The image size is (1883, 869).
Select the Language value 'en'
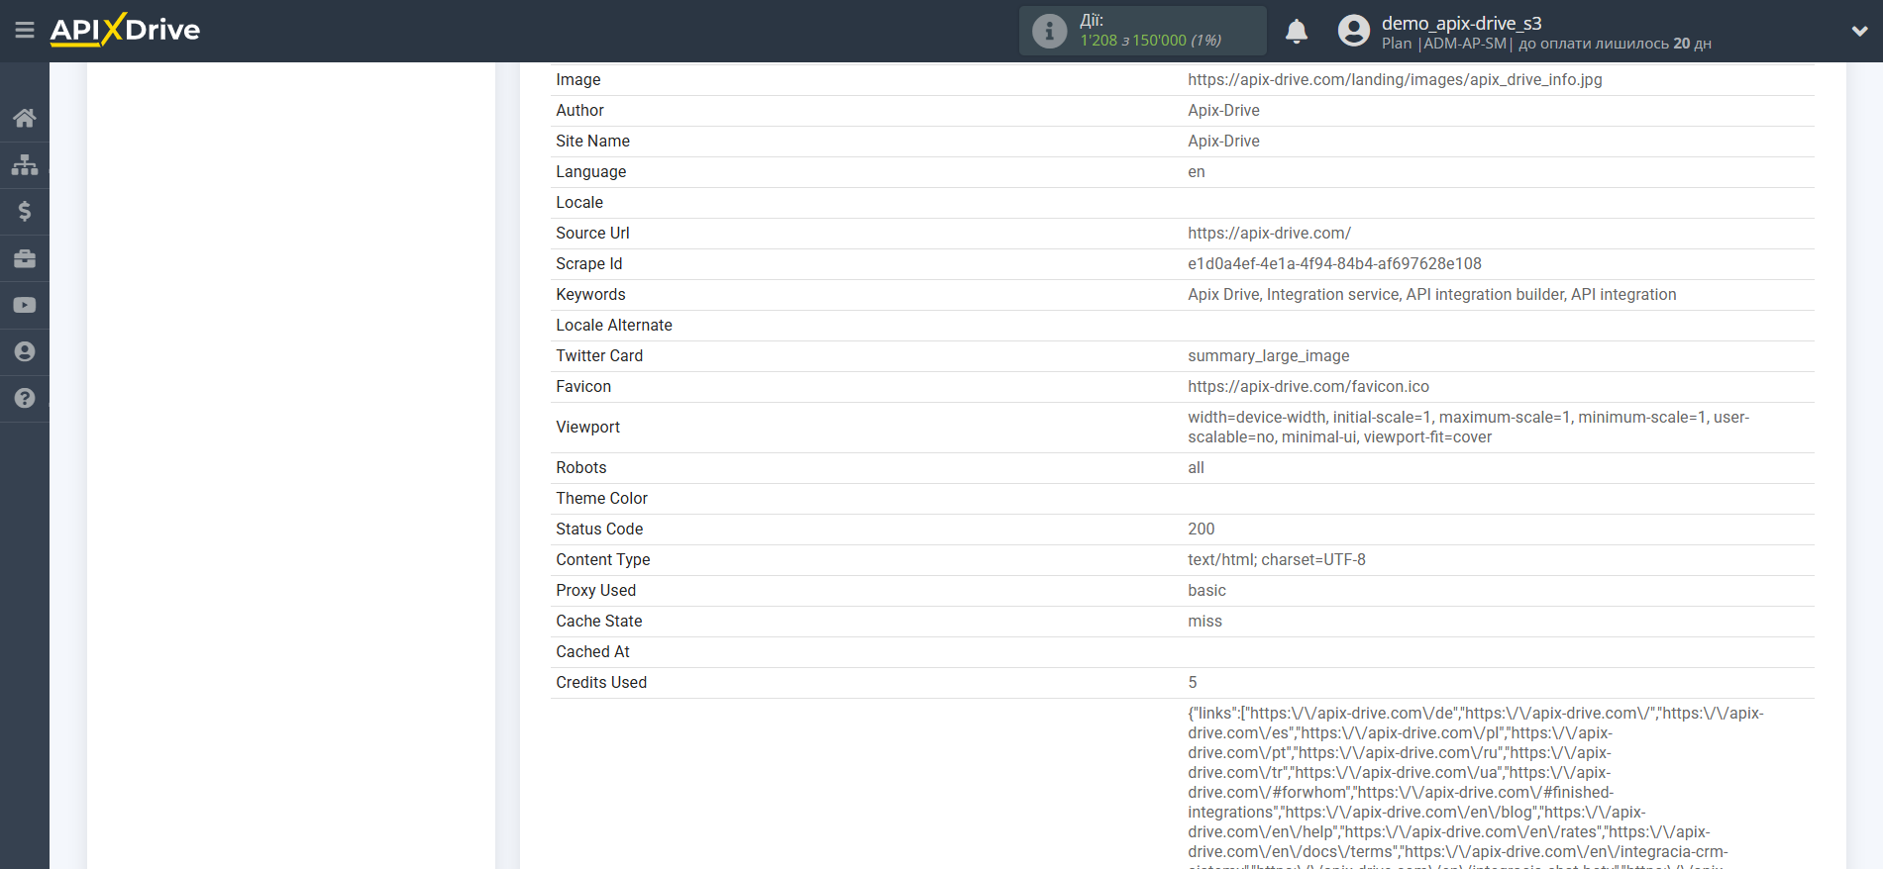[x=1197, y=172]
